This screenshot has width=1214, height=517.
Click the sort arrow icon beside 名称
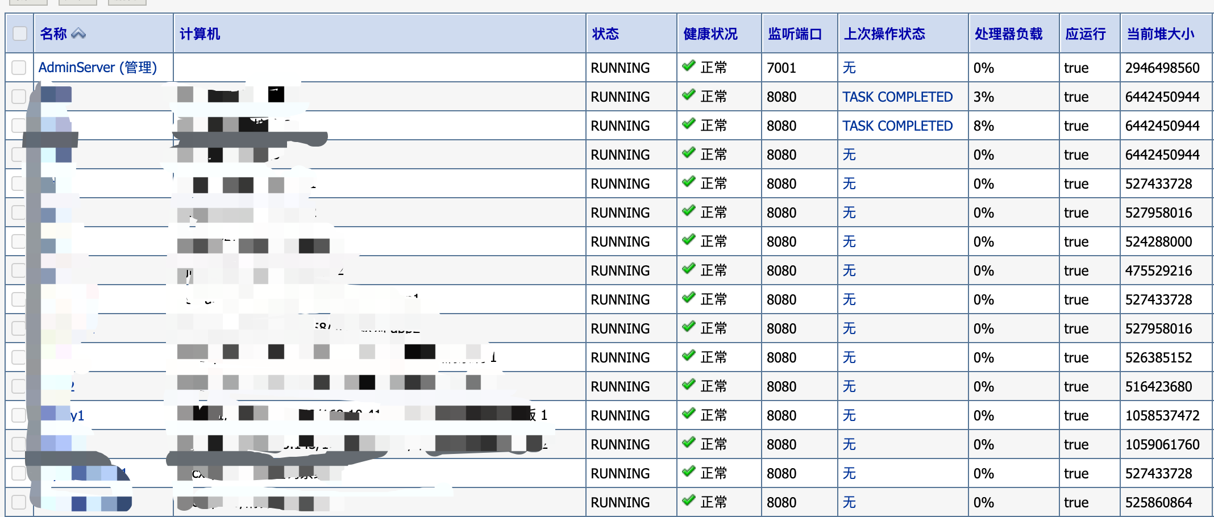(78, 34)
